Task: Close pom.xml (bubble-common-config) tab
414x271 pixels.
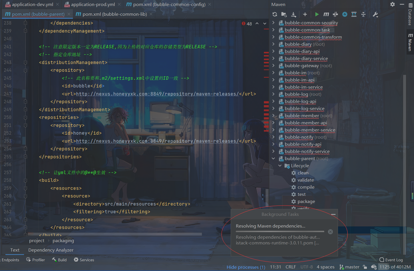Action: (210, 4)
